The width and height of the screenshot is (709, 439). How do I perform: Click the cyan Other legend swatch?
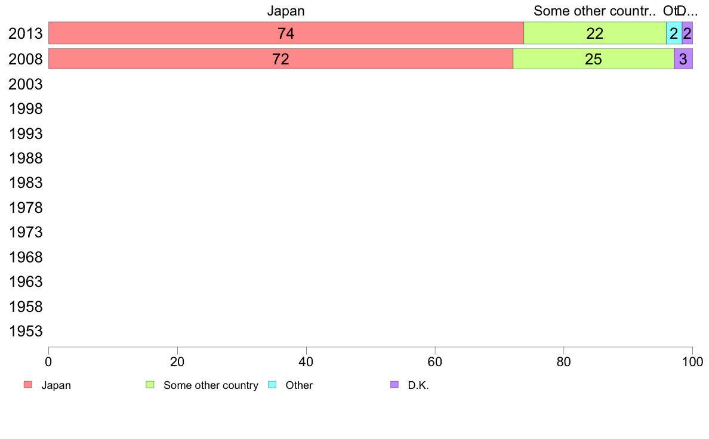coord(272,385)
